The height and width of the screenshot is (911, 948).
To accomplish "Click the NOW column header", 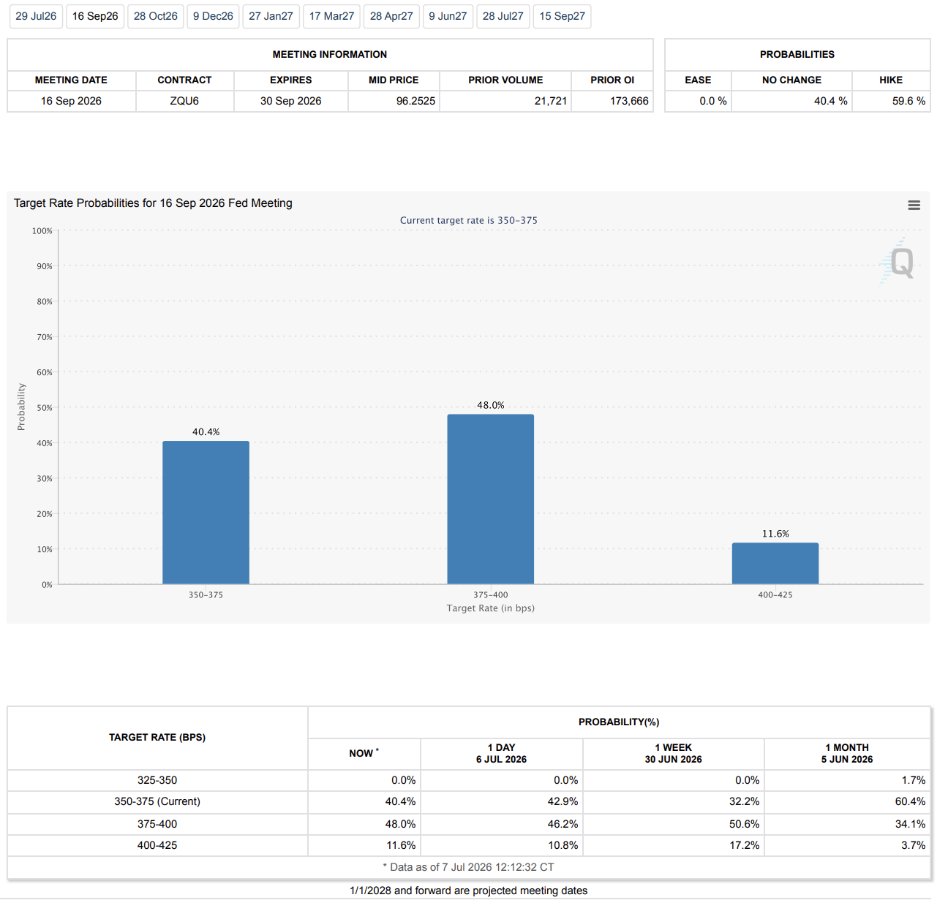I will pos(364,753).
